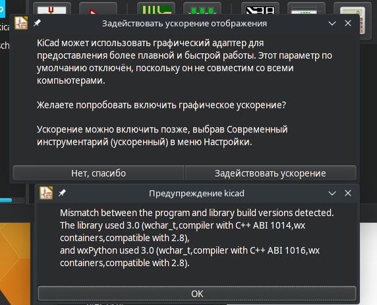
Task: Open the symbol editor in KiCad toolbar
Action: [x=98, y=9]
